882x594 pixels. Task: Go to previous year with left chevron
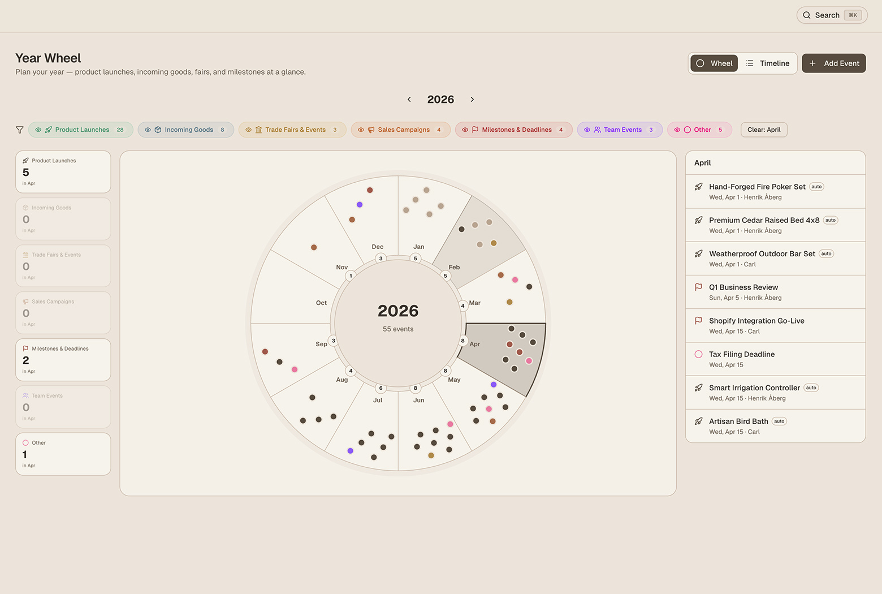point(409,99)
